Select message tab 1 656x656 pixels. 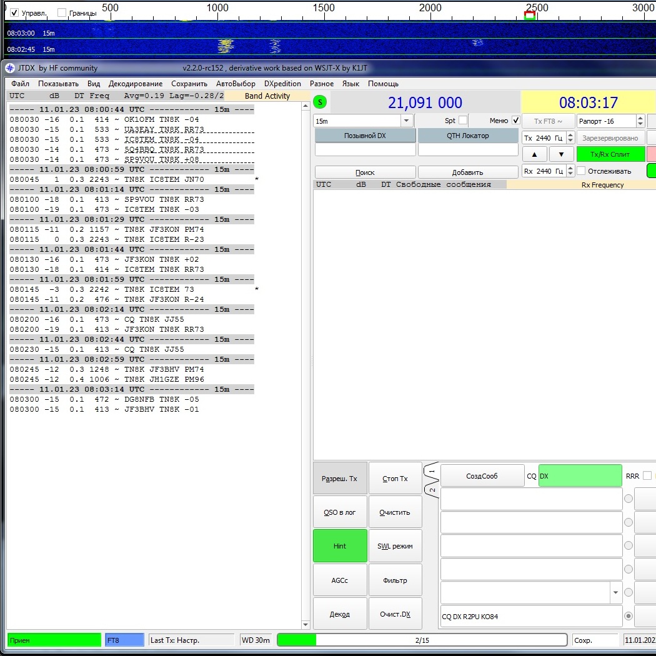coord(431,472)
